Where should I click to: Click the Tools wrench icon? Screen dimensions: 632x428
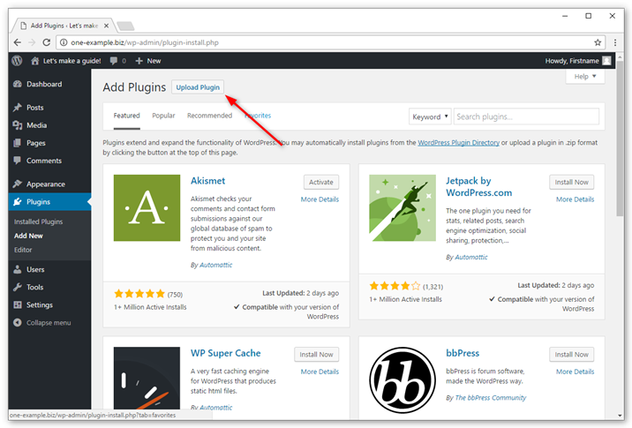18,287
